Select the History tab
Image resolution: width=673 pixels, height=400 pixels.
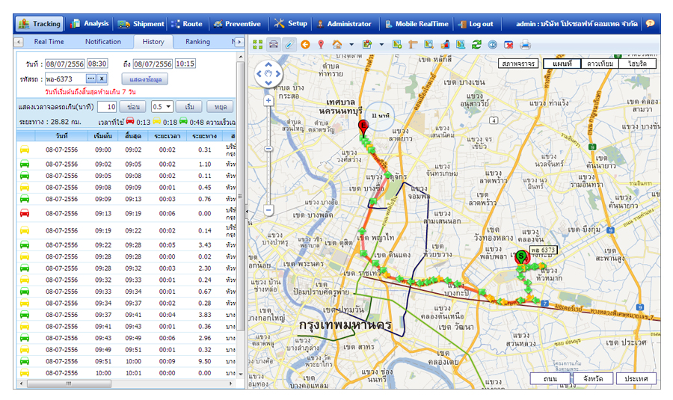(x=153, y=42)
